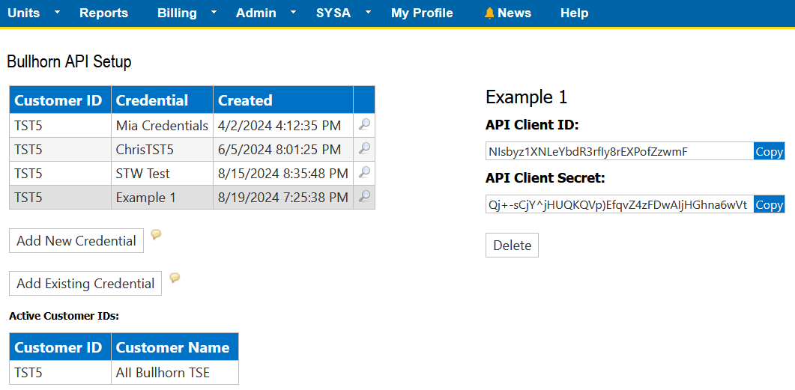Select the ChrisTST5 credential cell
Image resolution: width=795 pixels, height=390 pixels.
(163, 150)
